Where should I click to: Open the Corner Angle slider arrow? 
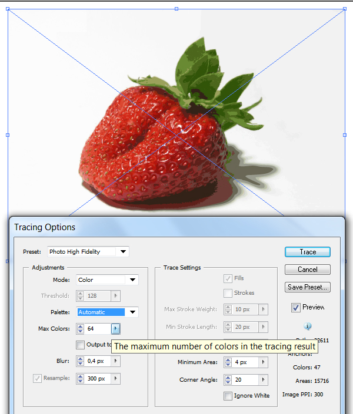(264, 380)
